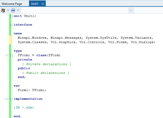
Task: Click the 'end;' line of the class
Action: 22,77
